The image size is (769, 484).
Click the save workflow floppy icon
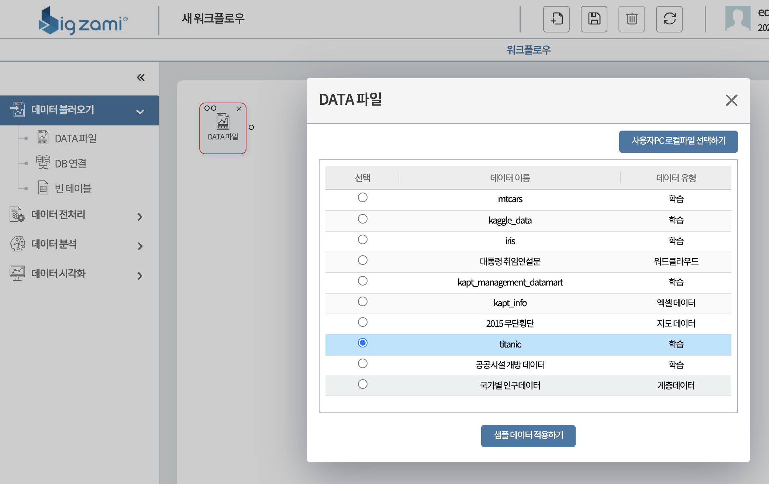pyautogui.click(x=594, y=19)
